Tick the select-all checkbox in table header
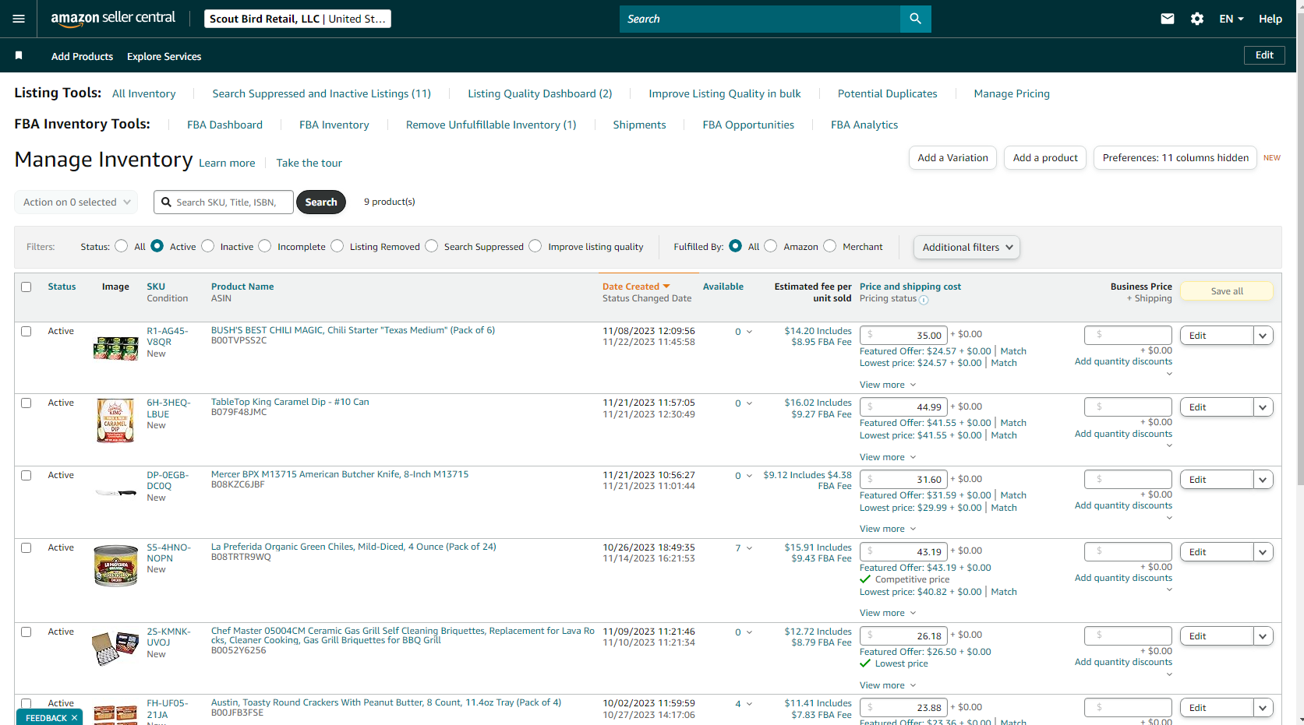This screenshot has height=725, width=1304. (x=27, y=287)
